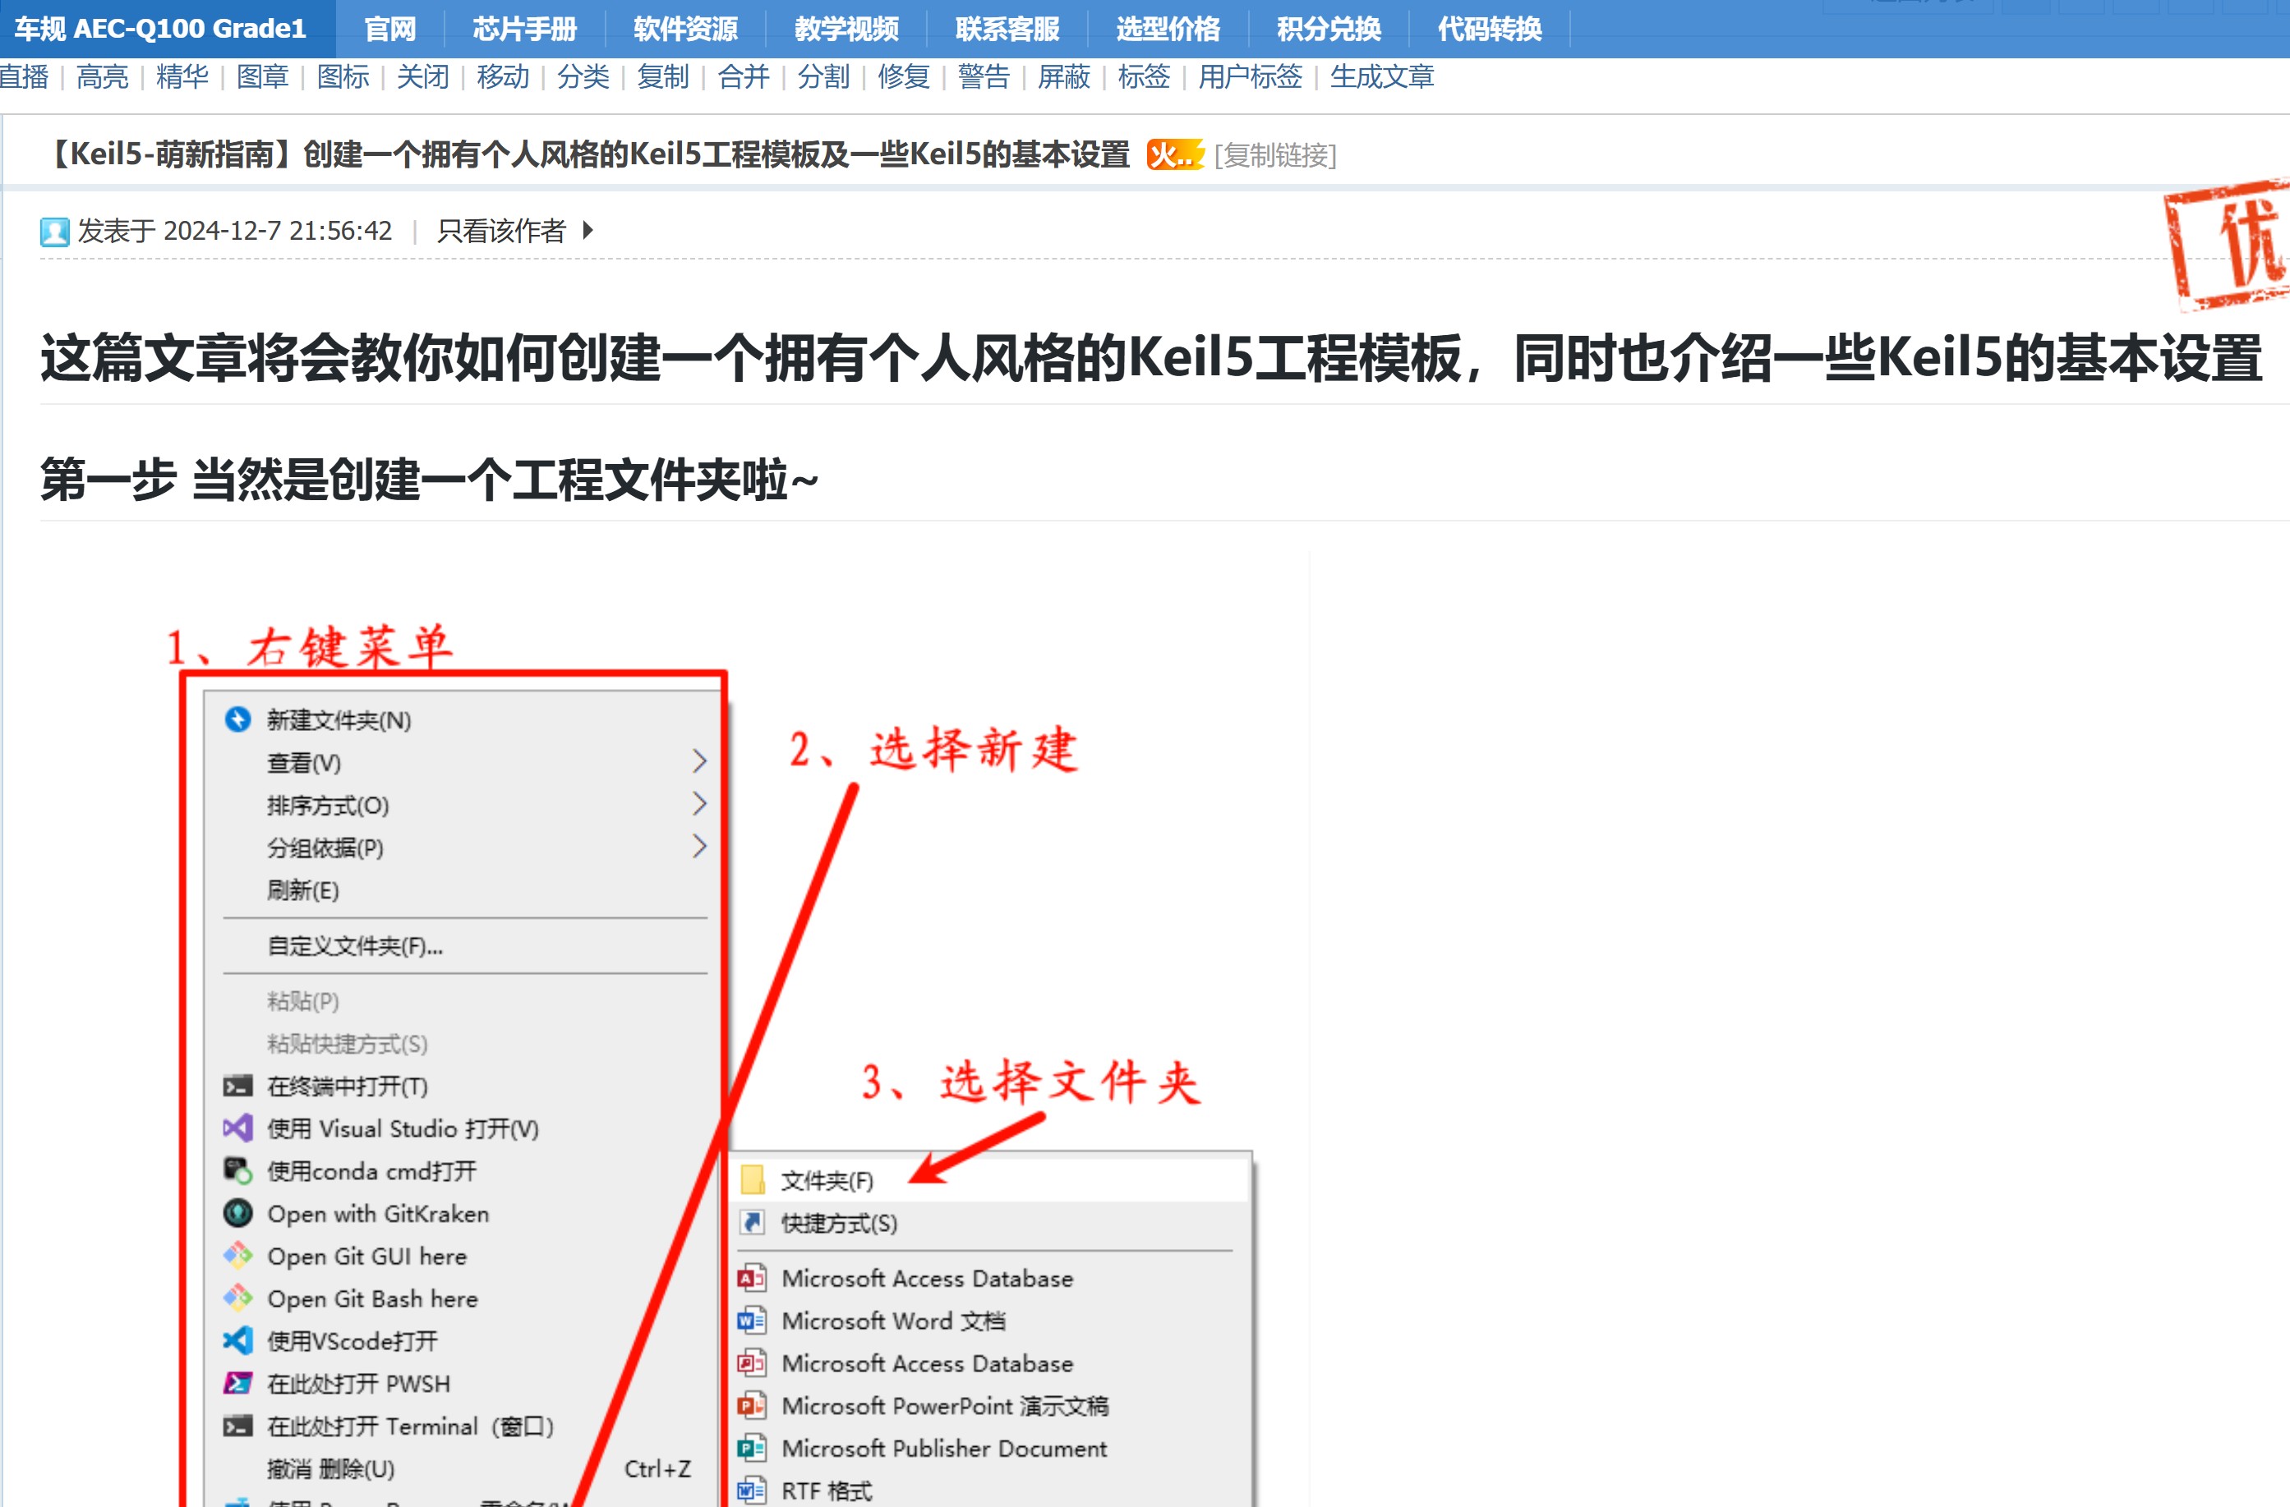Click 撤消 删除(U) entry in tutorial image

(x=331, y=1468)
